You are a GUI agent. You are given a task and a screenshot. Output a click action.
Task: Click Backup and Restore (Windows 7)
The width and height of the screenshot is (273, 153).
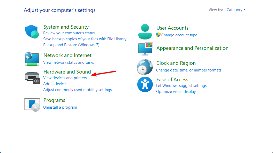(71, 45)
